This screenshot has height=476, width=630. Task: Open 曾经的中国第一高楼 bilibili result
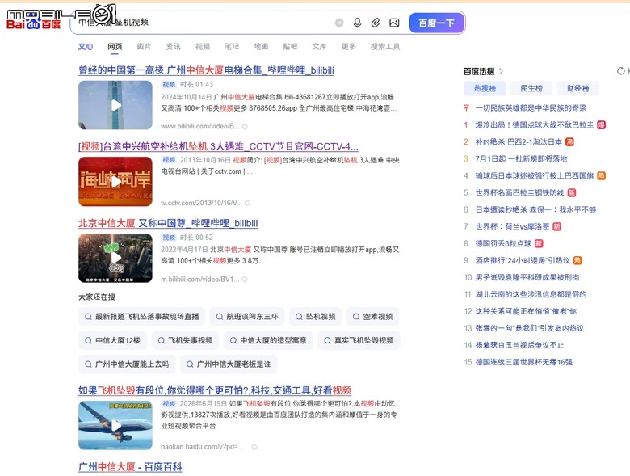pos(206,70)
